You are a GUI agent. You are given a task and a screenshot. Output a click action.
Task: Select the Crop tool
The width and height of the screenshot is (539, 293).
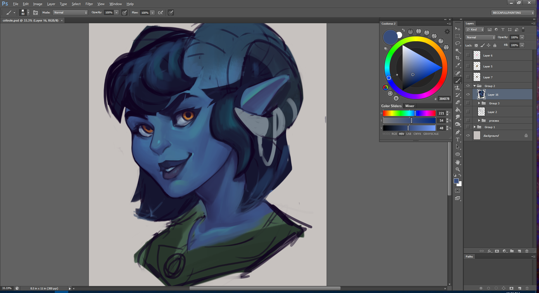tap(458, 58)
